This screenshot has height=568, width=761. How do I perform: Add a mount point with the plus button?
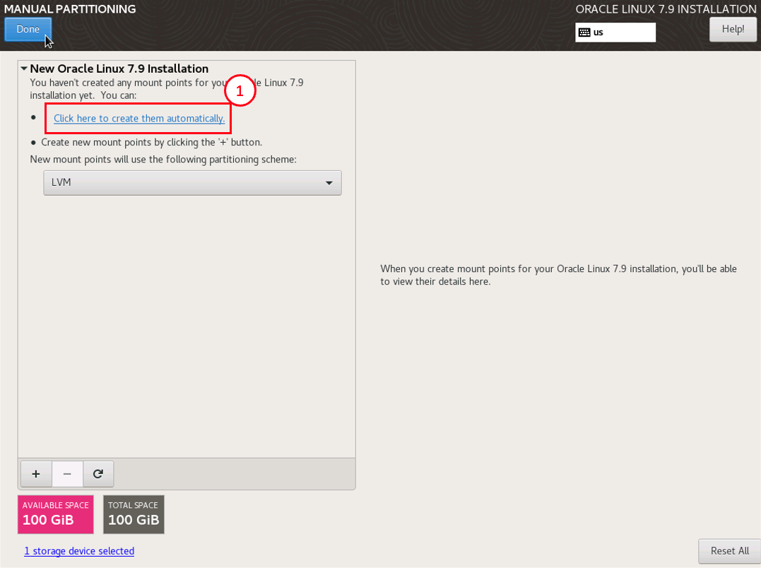[36, 474]
